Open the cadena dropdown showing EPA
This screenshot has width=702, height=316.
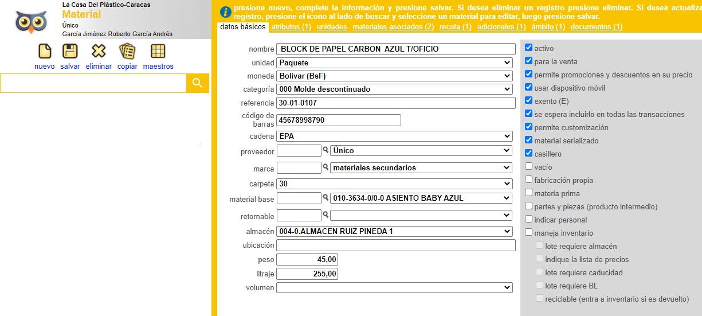[394, 136]
